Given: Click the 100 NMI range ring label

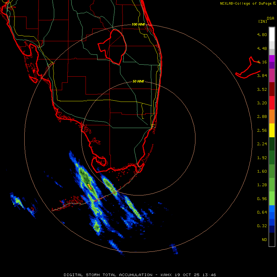Looking at the screenshot, I should point(138,24).
